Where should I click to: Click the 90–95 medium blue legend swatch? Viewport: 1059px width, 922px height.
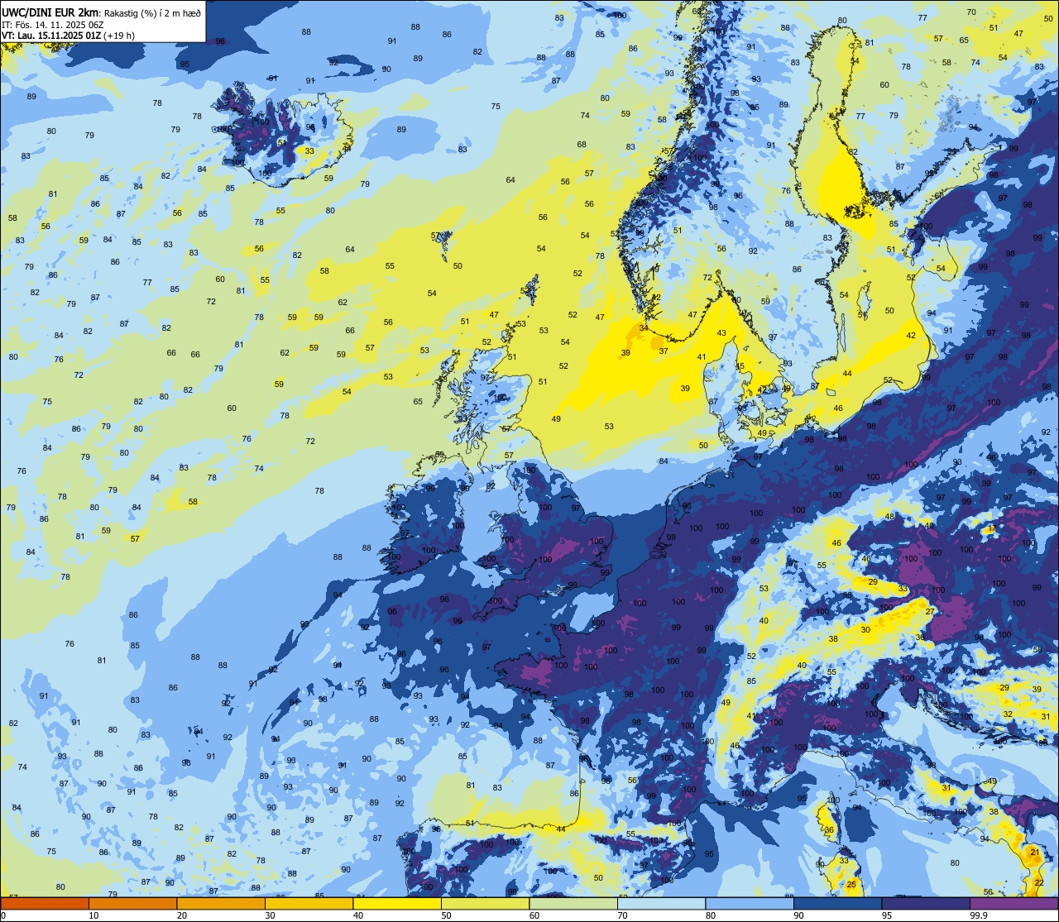coord(838,903)
